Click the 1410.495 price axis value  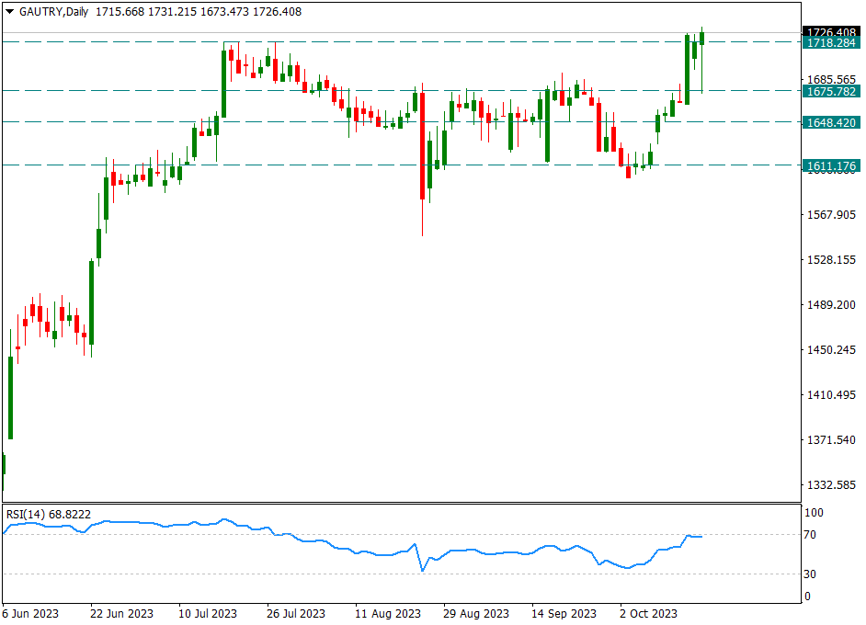click(x=831, y=395)
